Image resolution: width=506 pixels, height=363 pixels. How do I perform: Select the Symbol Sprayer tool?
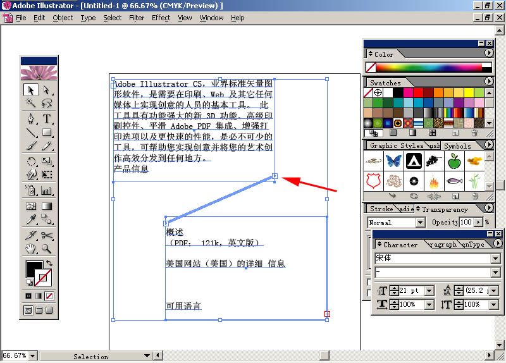[31, 190]
